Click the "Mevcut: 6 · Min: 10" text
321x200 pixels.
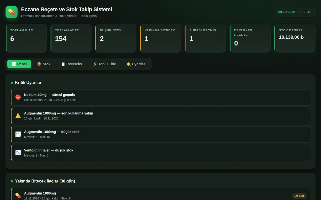[37, 137]
